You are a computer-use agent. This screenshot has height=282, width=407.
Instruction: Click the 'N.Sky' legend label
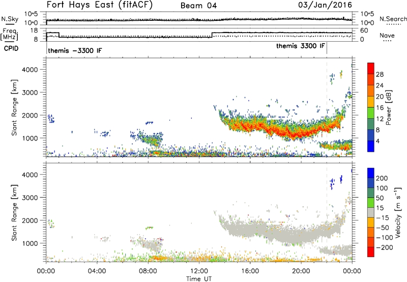(10, 19)
